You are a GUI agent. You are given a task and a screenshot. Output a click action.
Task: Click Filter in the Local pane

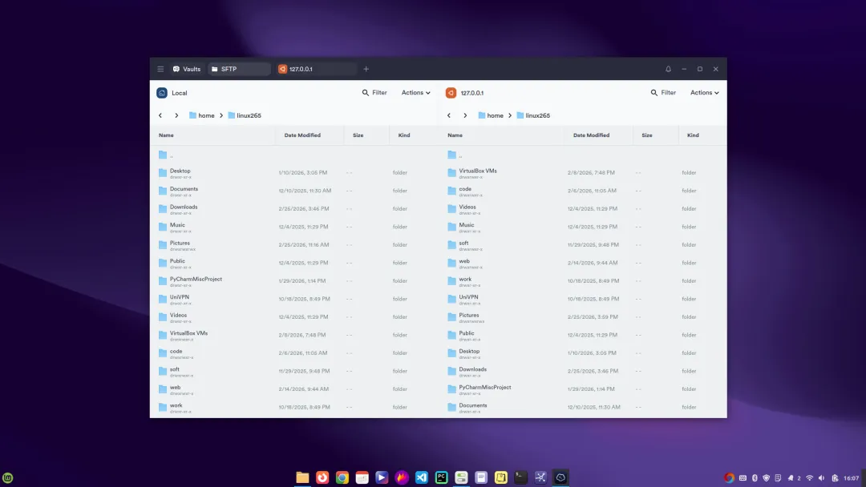374,93
